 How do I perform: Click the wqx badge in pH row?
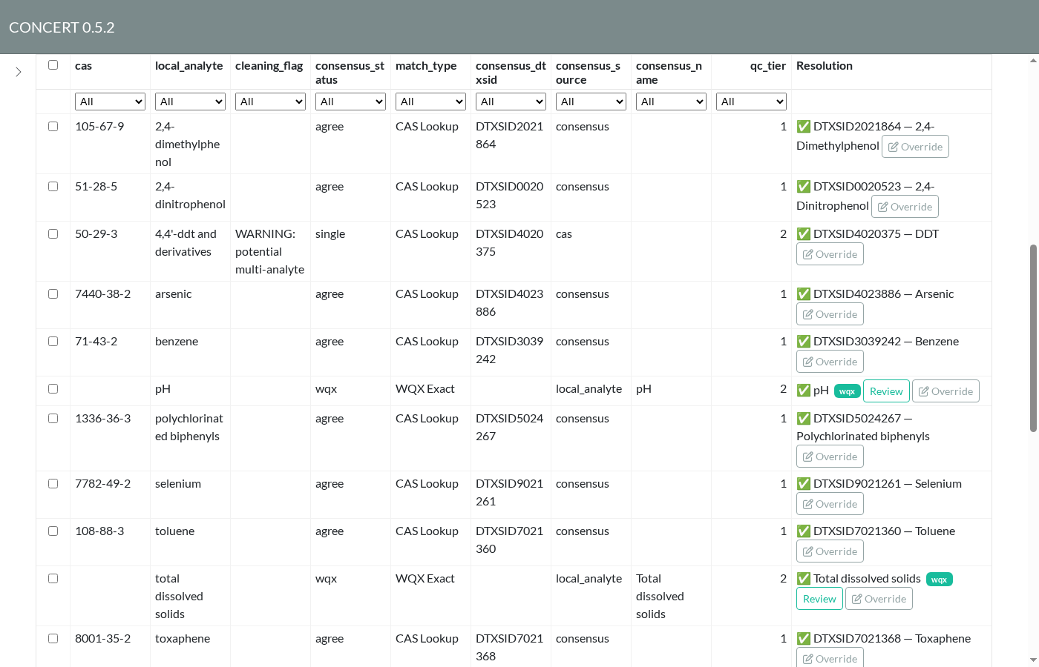click(x=847, y=391)
